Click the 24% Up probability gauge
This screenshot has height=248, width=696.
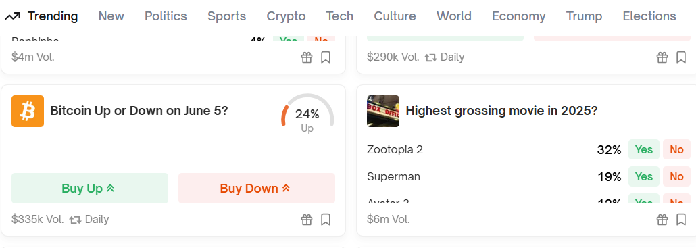(x=307, y=114)
